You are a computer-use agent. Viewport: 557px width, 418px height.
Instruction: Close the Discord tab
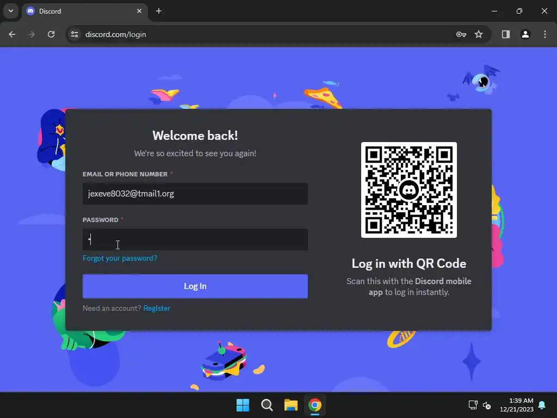point(139,11)
